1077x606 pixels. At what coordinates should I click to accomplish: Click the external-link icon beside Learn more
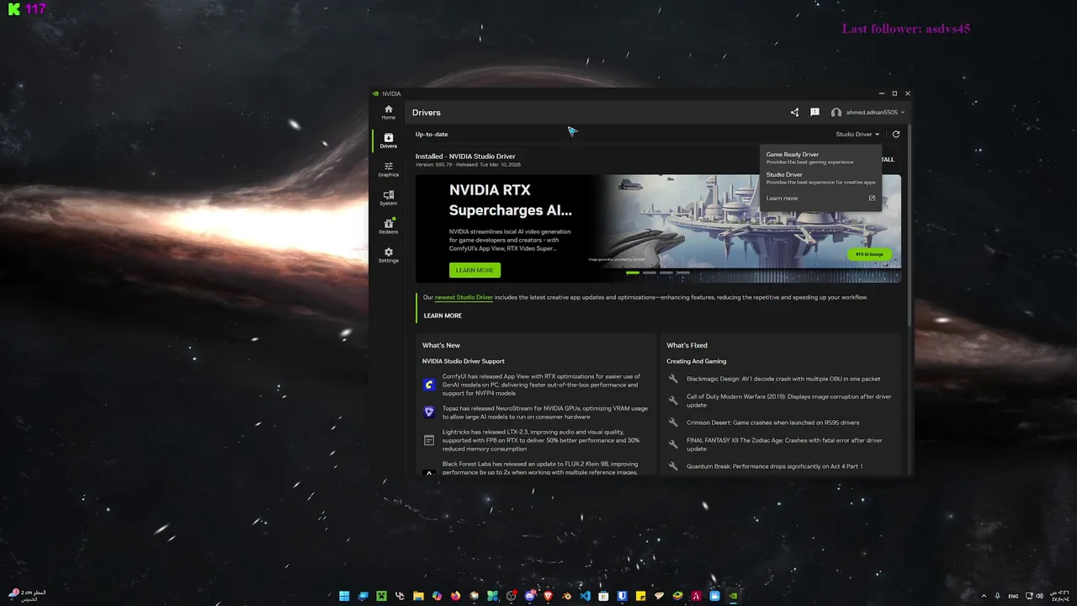pyautogui.click(x=872, y=199)
